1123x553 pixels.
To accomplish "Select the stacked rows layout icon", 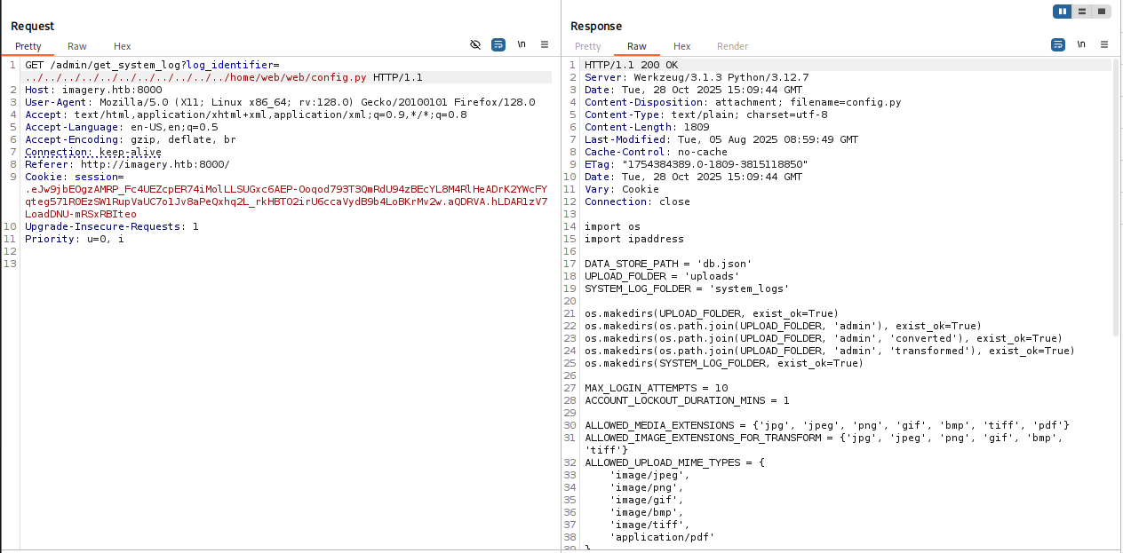I will [x=1081, y=11].
